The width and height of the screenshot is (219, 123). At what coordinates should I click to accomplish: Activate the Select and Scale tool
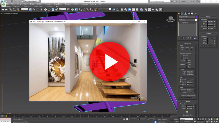[53, 10]
